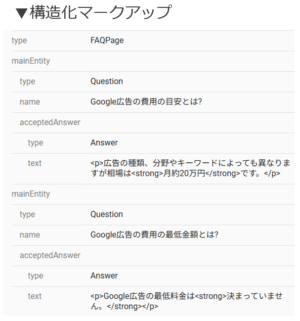Select the name value Google広告の費用の目安とは?
The width and height of the screenshot is (300, 321).
[x=146, y=102]
